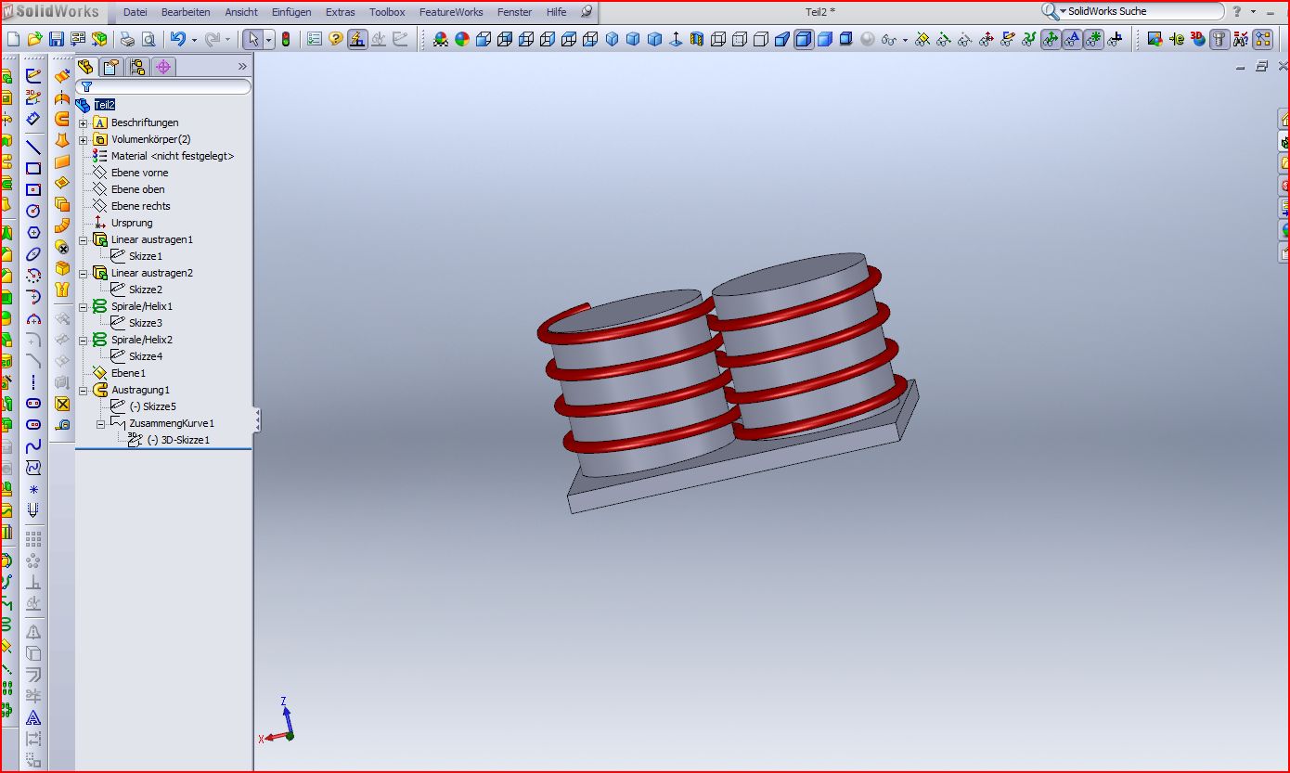Switch to the ConfigurationManager tab
This screenshot has width=1290, height=773.
pyautogui.click(x=137, y=67)
